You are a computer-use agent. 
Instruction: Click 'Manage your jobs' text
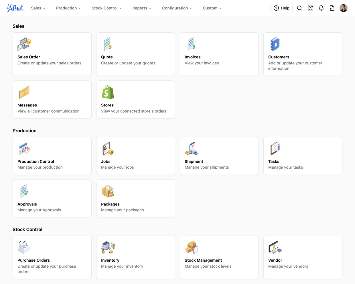(117, 167)
